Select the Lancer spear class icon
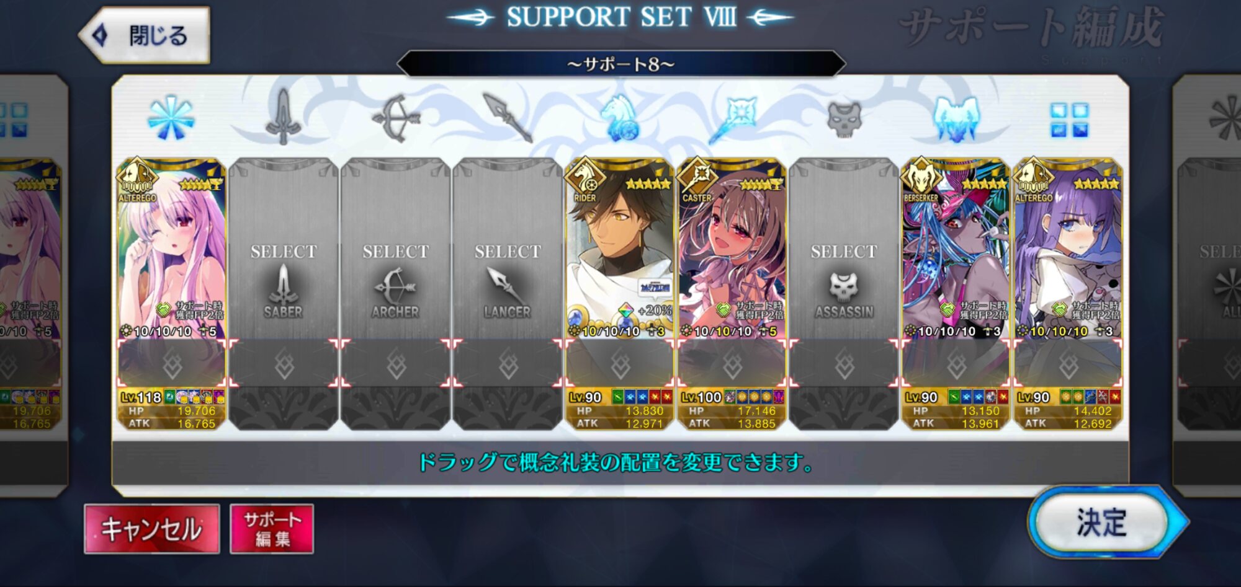Viewport: 1241px width, 587px height. click(508, 118)
